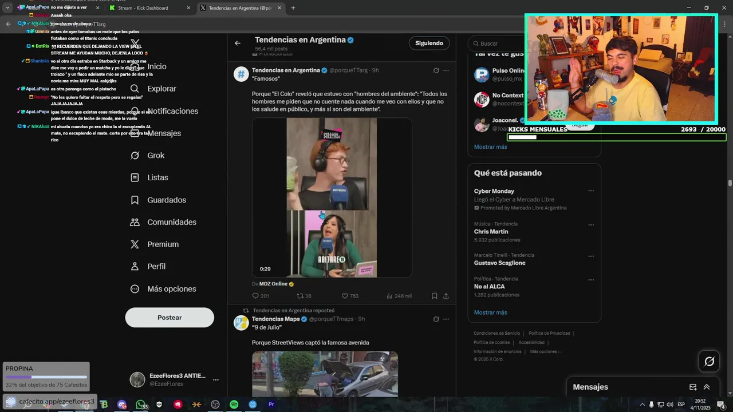Open options for the Chris Martin trend
The width and height of the screenshot is (733, 412).
pos(591,224)
